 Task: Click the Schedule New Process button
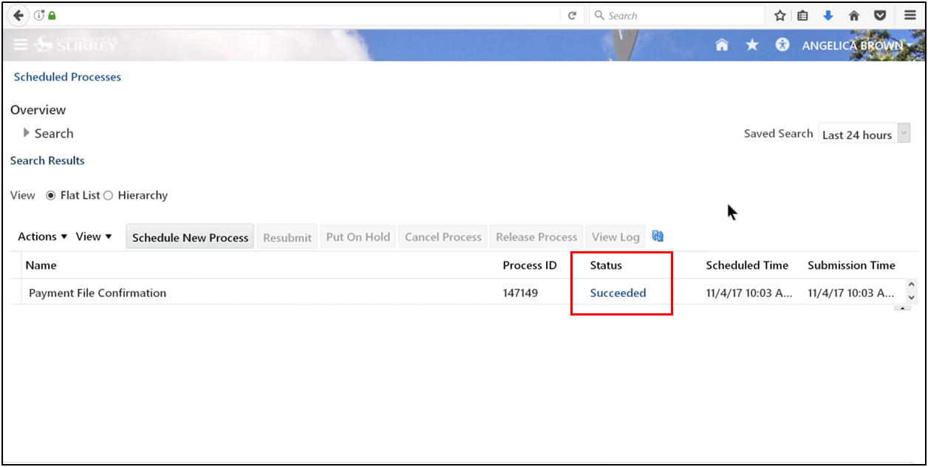tap(189, 236)
